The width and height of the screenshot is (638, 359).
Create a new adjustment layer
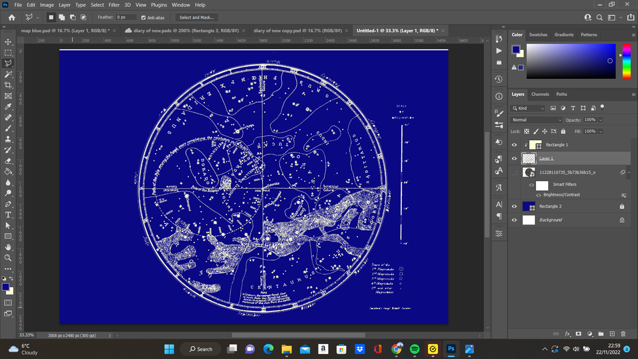click(x=590, y=333)
